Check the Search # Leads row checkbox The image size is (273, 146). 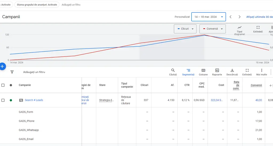(3, 100)
